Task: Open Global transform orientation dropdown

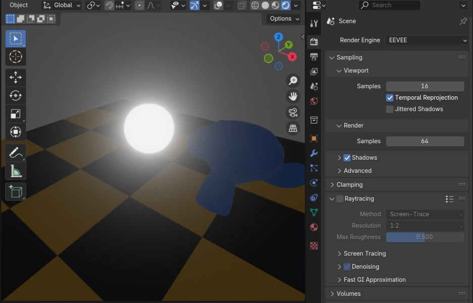Action: [61, 5]
